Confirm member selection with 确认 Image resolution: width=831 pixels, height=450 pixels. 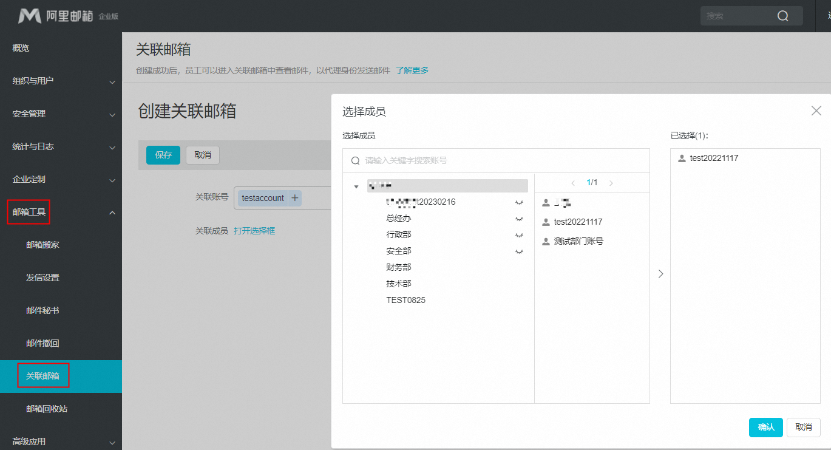click(x=765, y=427)
